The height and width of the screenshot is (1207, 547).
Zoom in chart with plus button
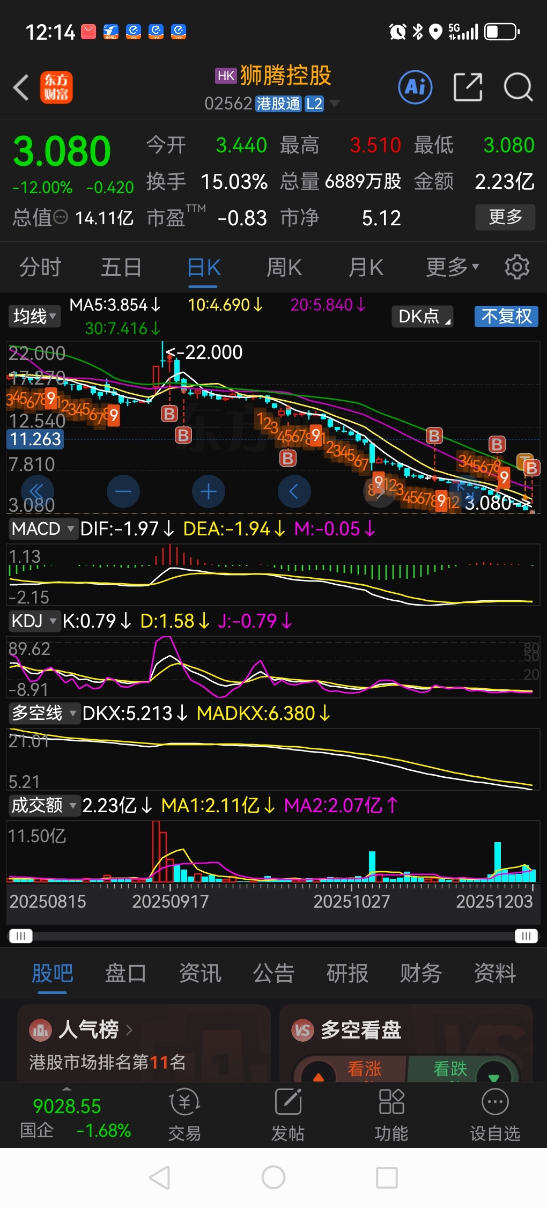tap(208, 491)
